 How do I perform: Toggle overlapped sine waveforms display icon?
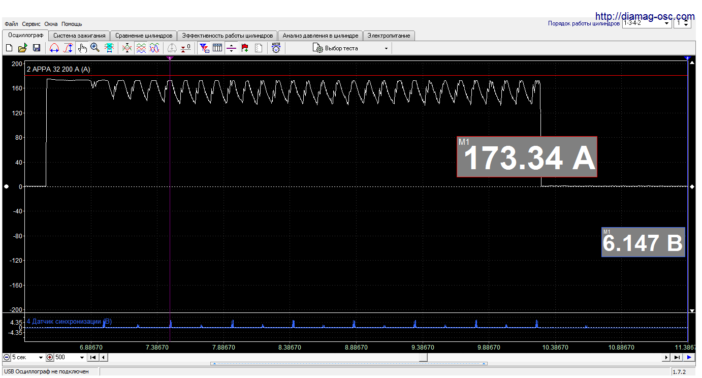154,48
